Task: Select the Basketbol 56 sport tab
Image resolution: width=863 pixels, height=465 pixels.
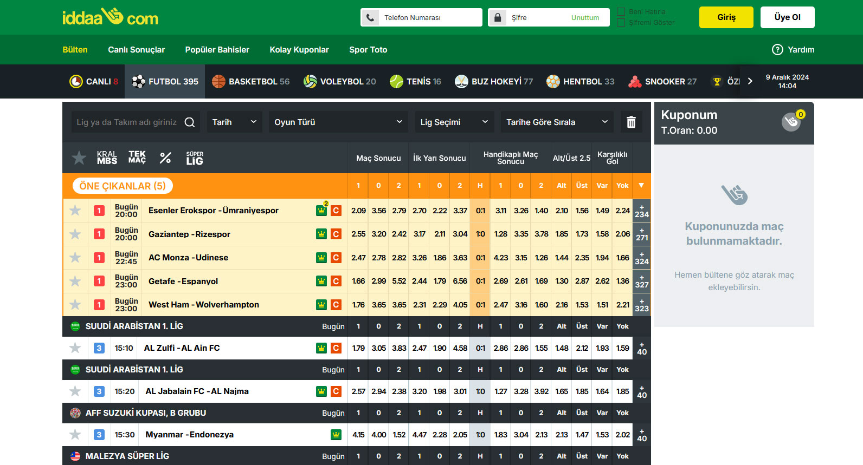Action: tap(251, 81)
